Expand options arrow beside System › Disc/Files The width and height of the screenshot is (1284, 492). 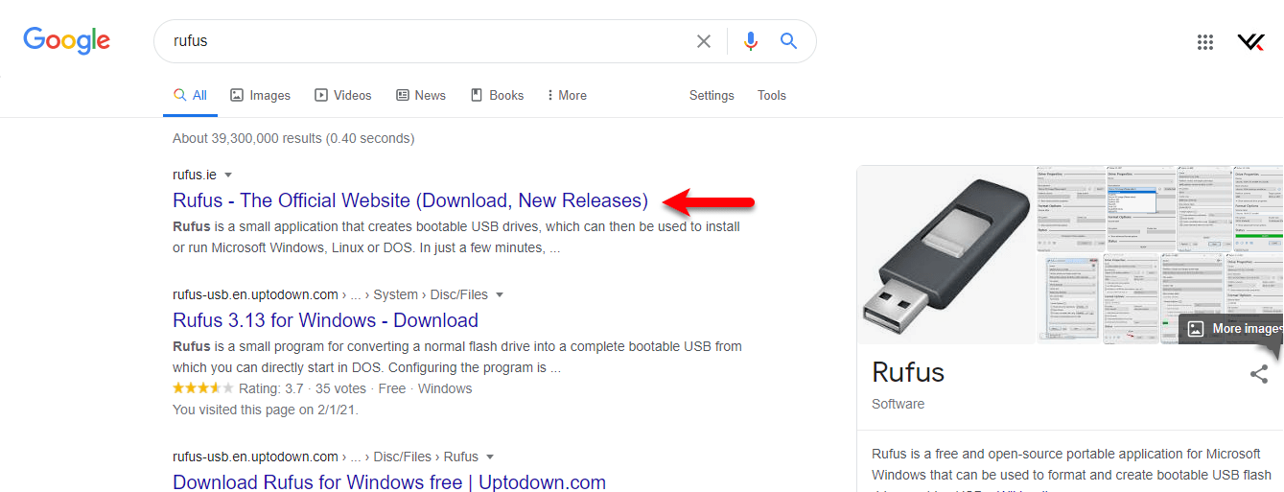(500, 294)
